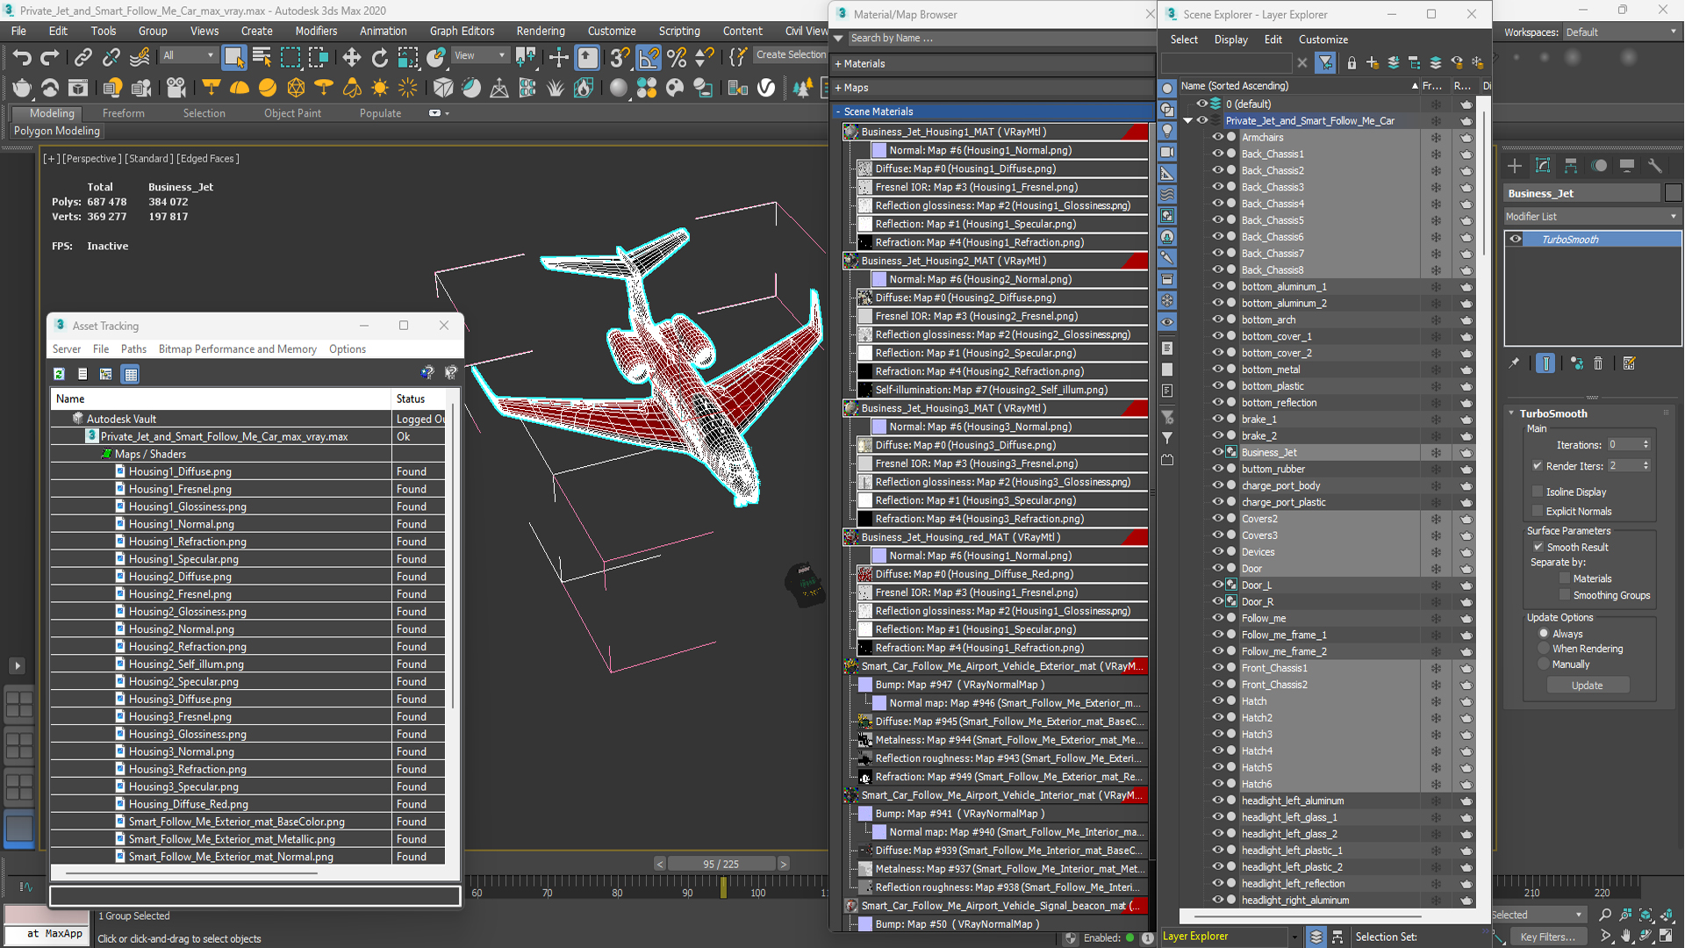The image size is (1685, 948).
Task: Switch to the Freeform ribbon tab
Action: pyautogui.click(x=123, y=113)
